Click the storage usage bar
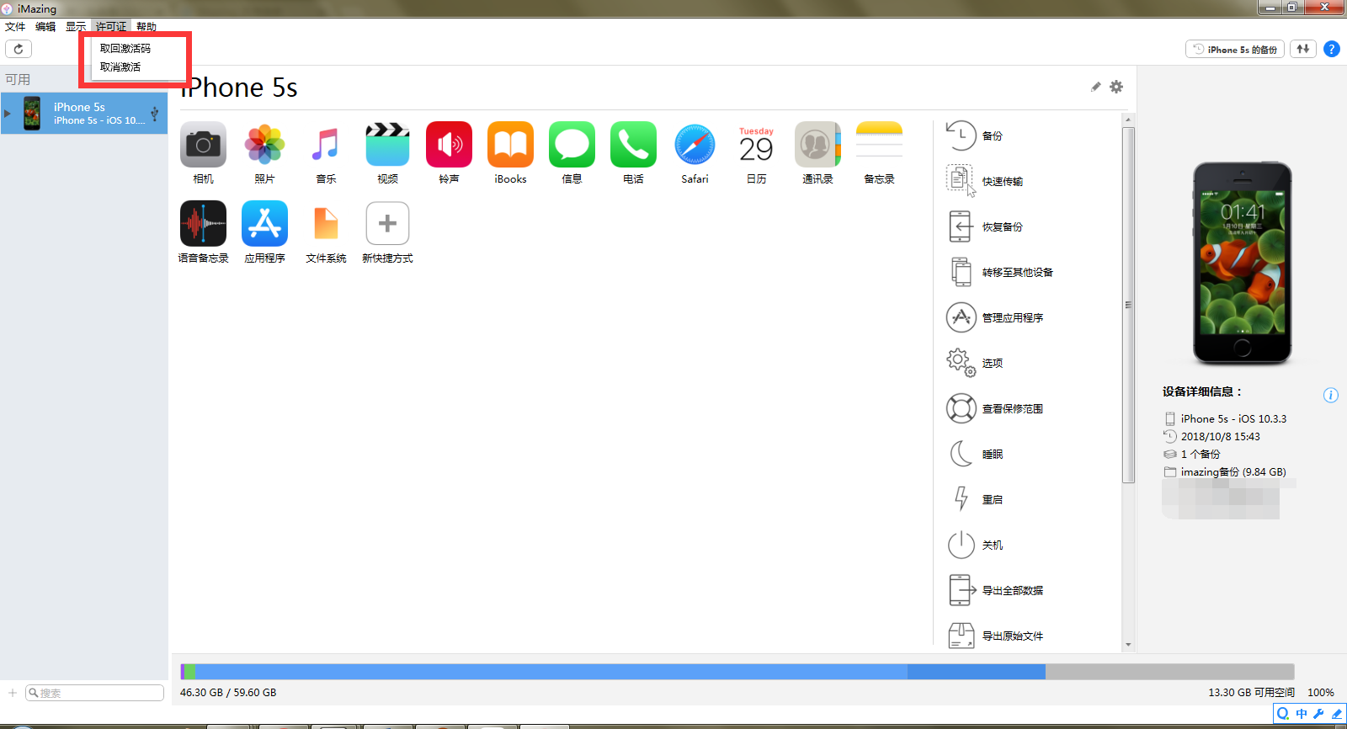This screenshot has width=1347, height=729. [x=737, y=672]
